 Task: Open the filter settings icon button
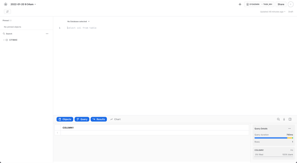(7, 12)
